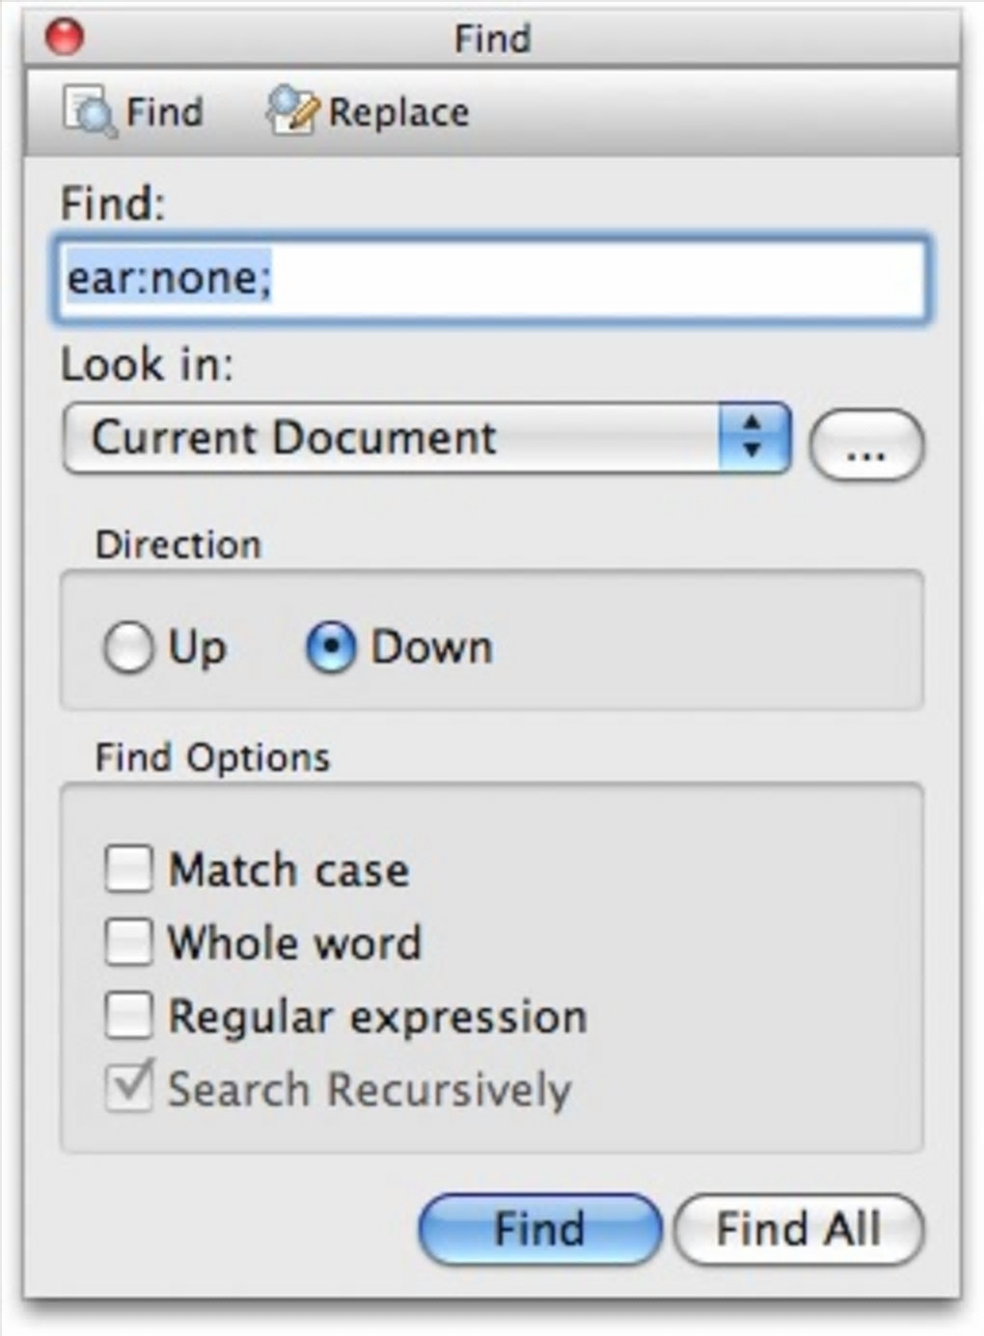Click the ellipsis browse button
Image resolution: width=984 pixels, height=1336 pixels.
[x=865, y=446]
